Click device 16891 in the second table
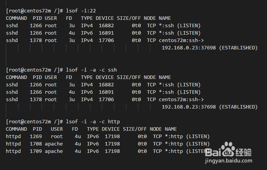Screen dimensions: 267x170 106,92
